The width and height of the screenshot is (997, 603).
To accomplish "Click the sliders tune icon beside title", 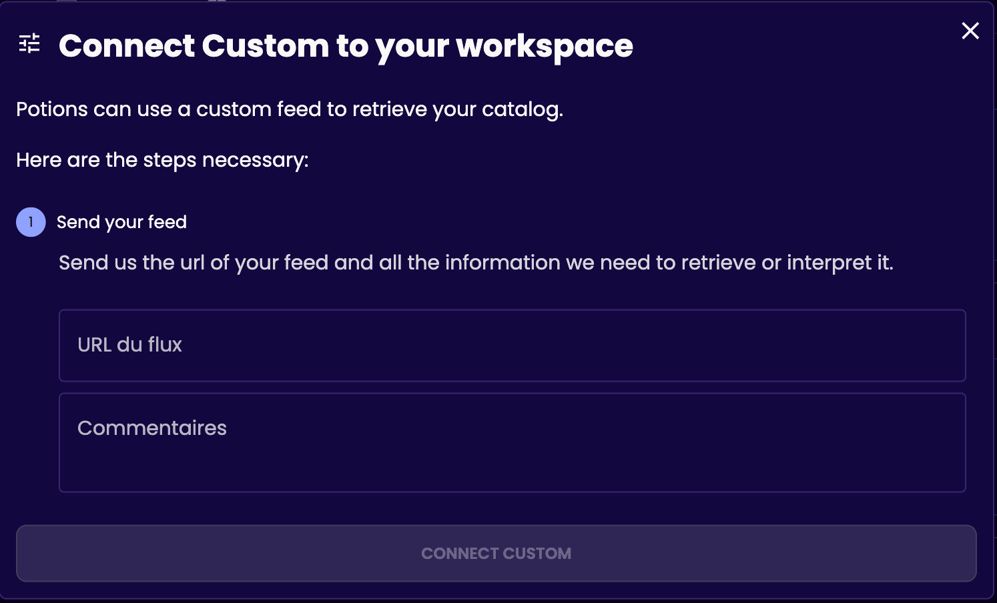I will point(29,43).
